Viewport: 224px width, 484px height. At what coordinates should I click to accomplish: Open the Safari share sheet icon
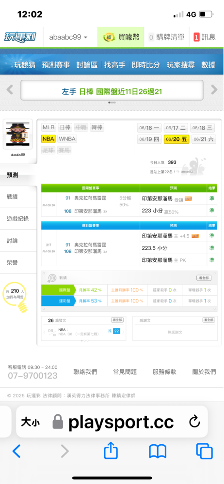click(x=111, y=451)
